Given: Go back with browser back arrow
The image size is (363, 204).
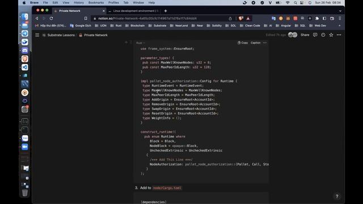Looking at the screenshot, I should tap(37, 18).
